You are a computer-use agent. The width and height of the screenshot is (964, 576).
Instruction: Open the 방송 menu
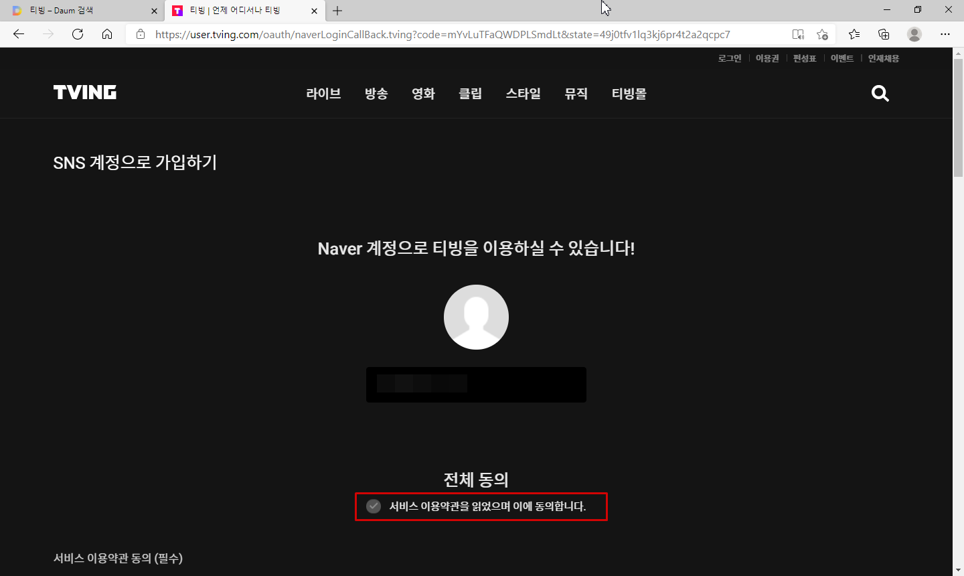376,94
